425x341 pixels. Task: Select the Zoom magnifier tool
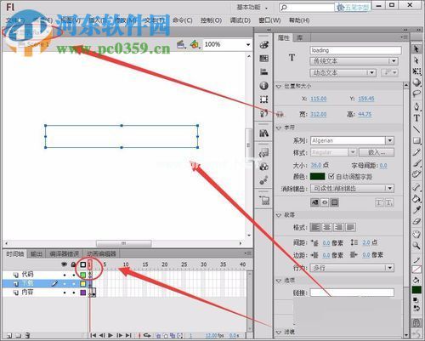coord(416,246)
